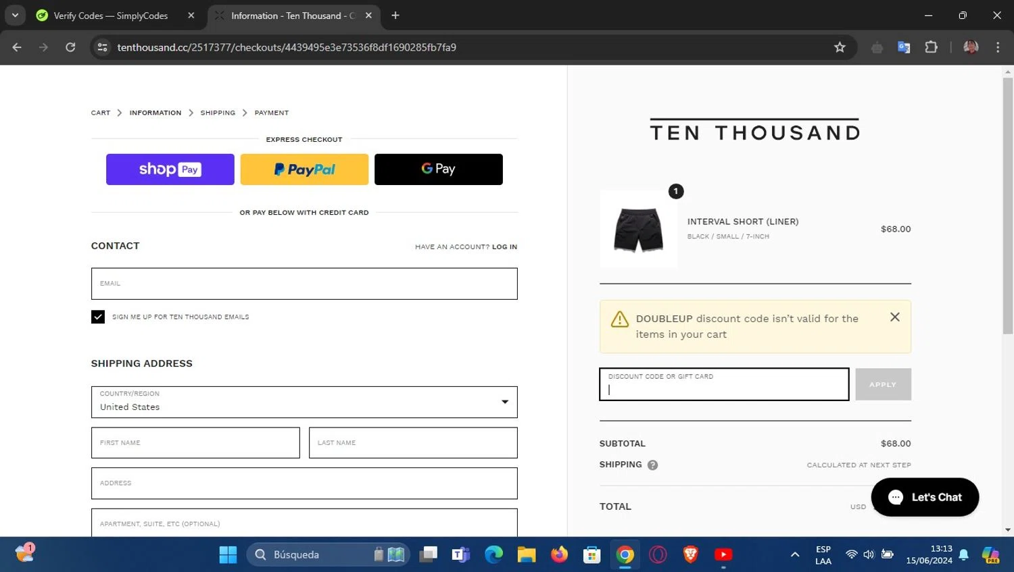Screen dimensions: 1014x572
Task: Close the Ten Thousand tab
Action: [368, 16]
